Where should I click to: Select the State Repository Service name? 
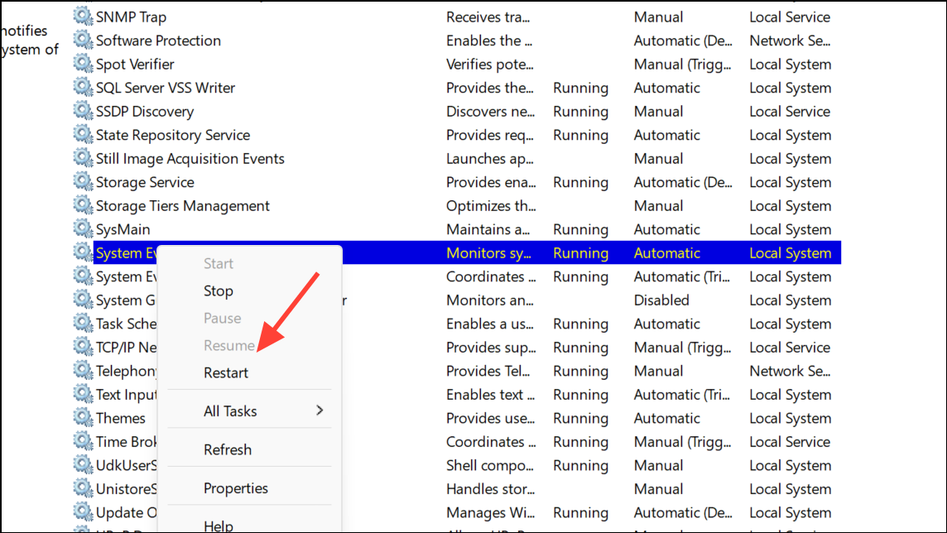(173, 135)
